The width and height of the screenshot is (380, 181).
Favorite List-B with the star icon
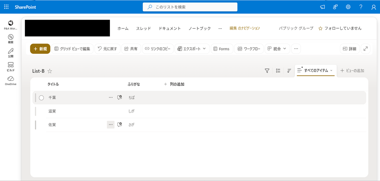point(50,71)
